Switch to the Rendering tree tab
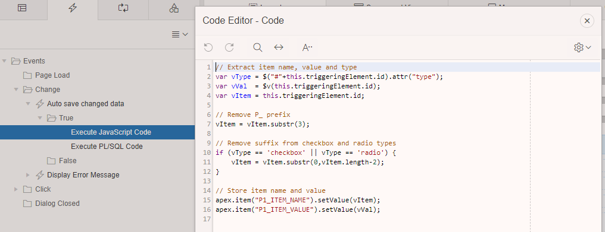 coord(22,8)
